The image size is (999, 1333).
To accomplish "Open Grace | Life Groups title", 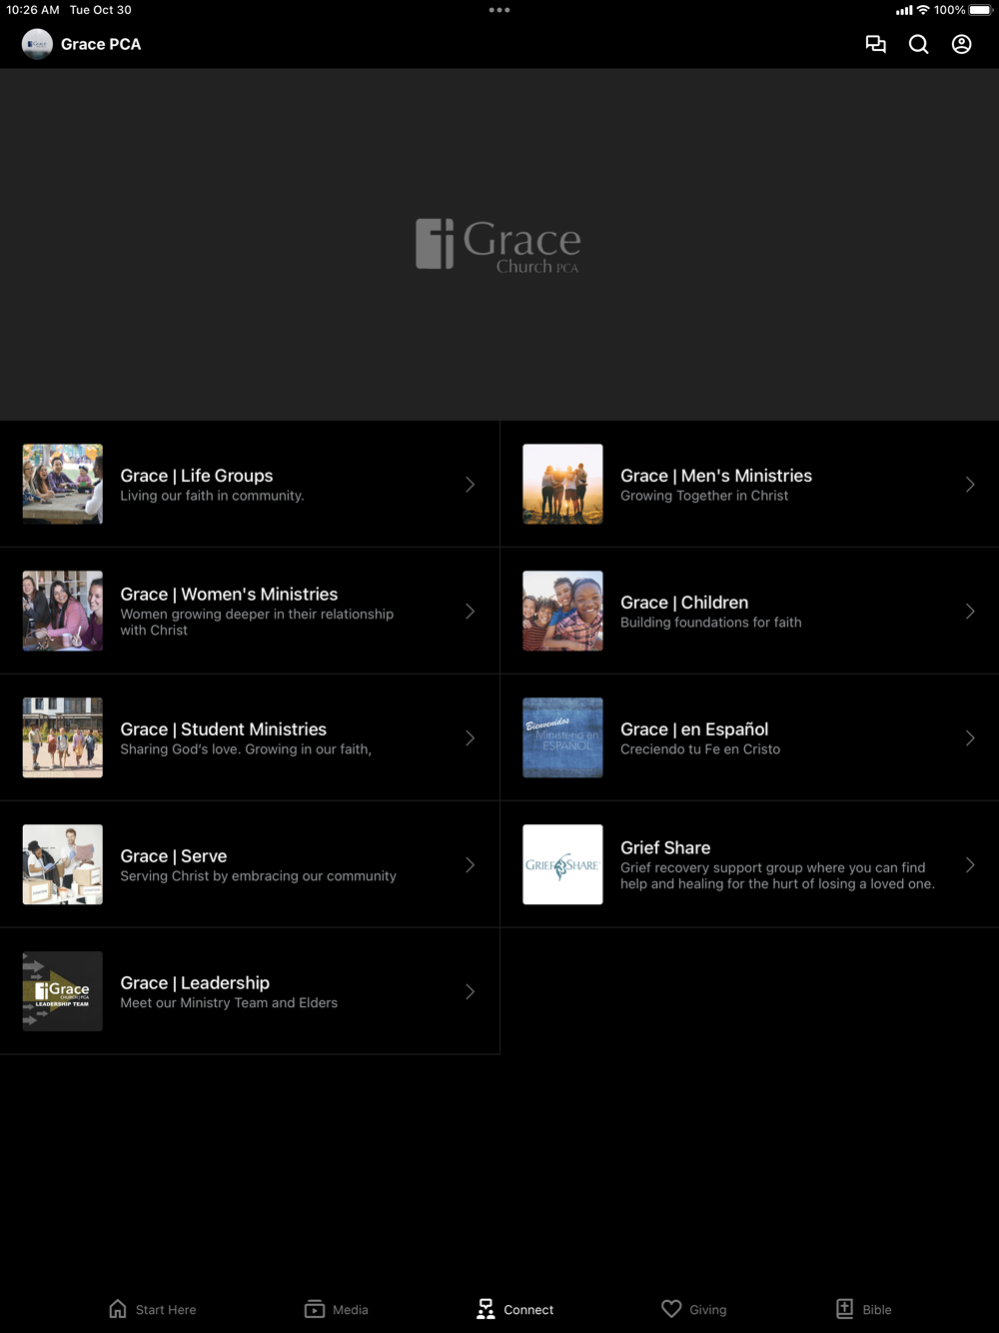I will 197,476.
